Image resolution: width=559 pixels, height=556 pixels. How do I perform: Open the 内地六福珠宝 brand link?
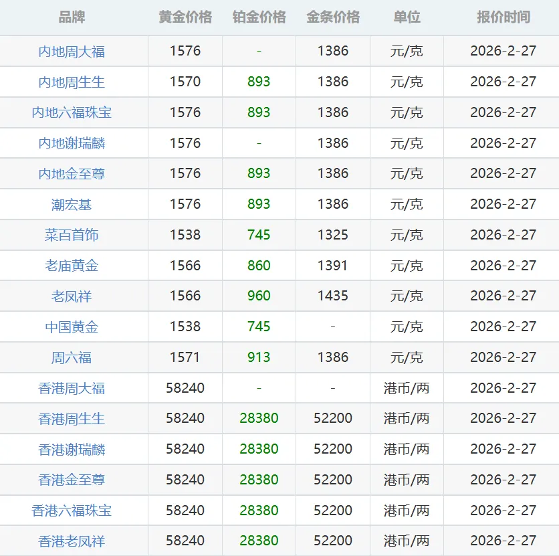click(72, 112)
